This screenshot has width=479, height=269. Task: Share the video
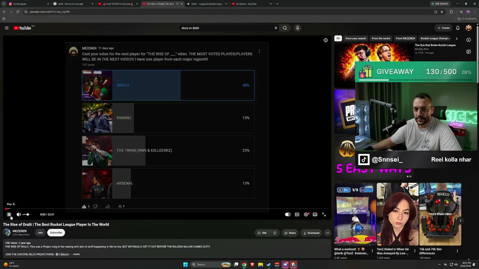(290, 233)
